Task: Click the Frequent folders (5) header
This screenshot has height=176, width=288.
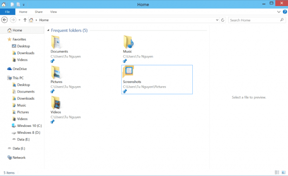Action: tap(69, 31)
